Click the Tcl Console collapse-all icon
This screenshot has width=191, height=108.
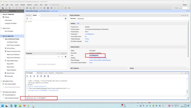pyautogui.click(x=31, y=76)
